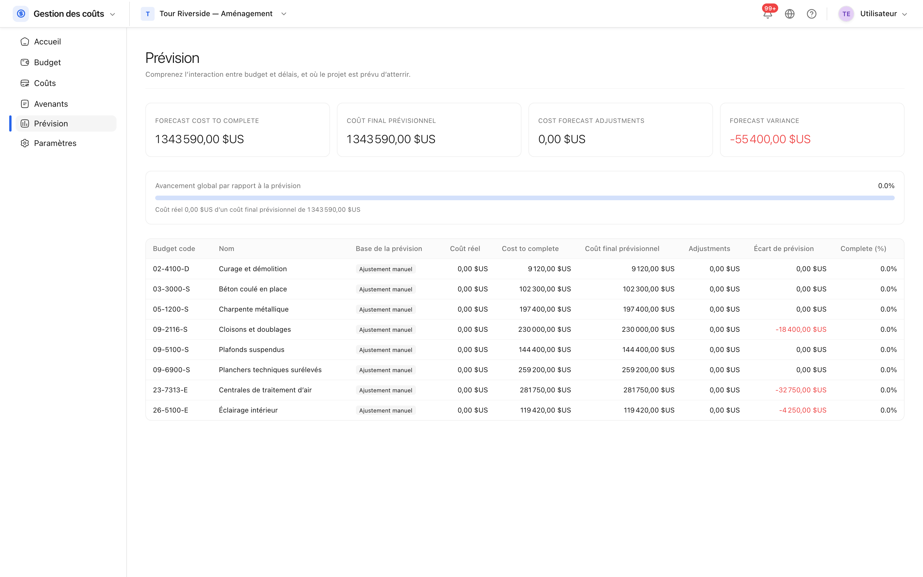
Task: Click the Coût final prévisionnel summary card
Action: point(429,130)
